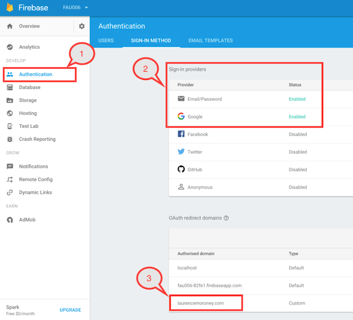The width and height of the screenshot is (353, 320).
Task: Open the Hosting section
Action: [28, 113]
